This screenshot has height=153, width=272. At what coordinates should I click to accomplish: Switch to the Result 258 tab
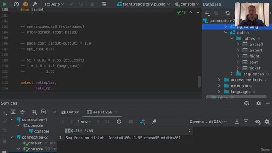coord(100,112)
